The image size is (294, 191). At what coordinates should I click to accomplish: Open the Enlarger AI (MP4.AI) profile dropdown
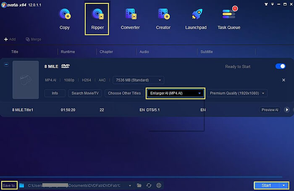(175, 93)
